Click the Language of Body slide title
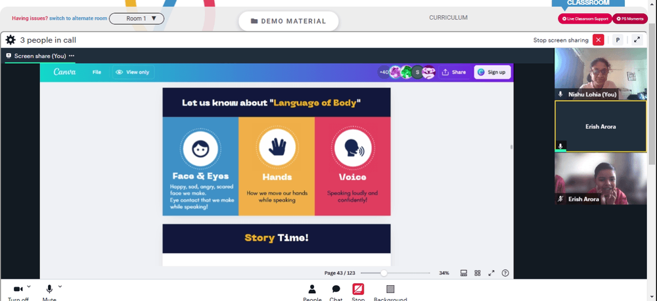Image resolution: width=657 pixels, height=301 pixels. pyautogui.click(x=271, y=103)
